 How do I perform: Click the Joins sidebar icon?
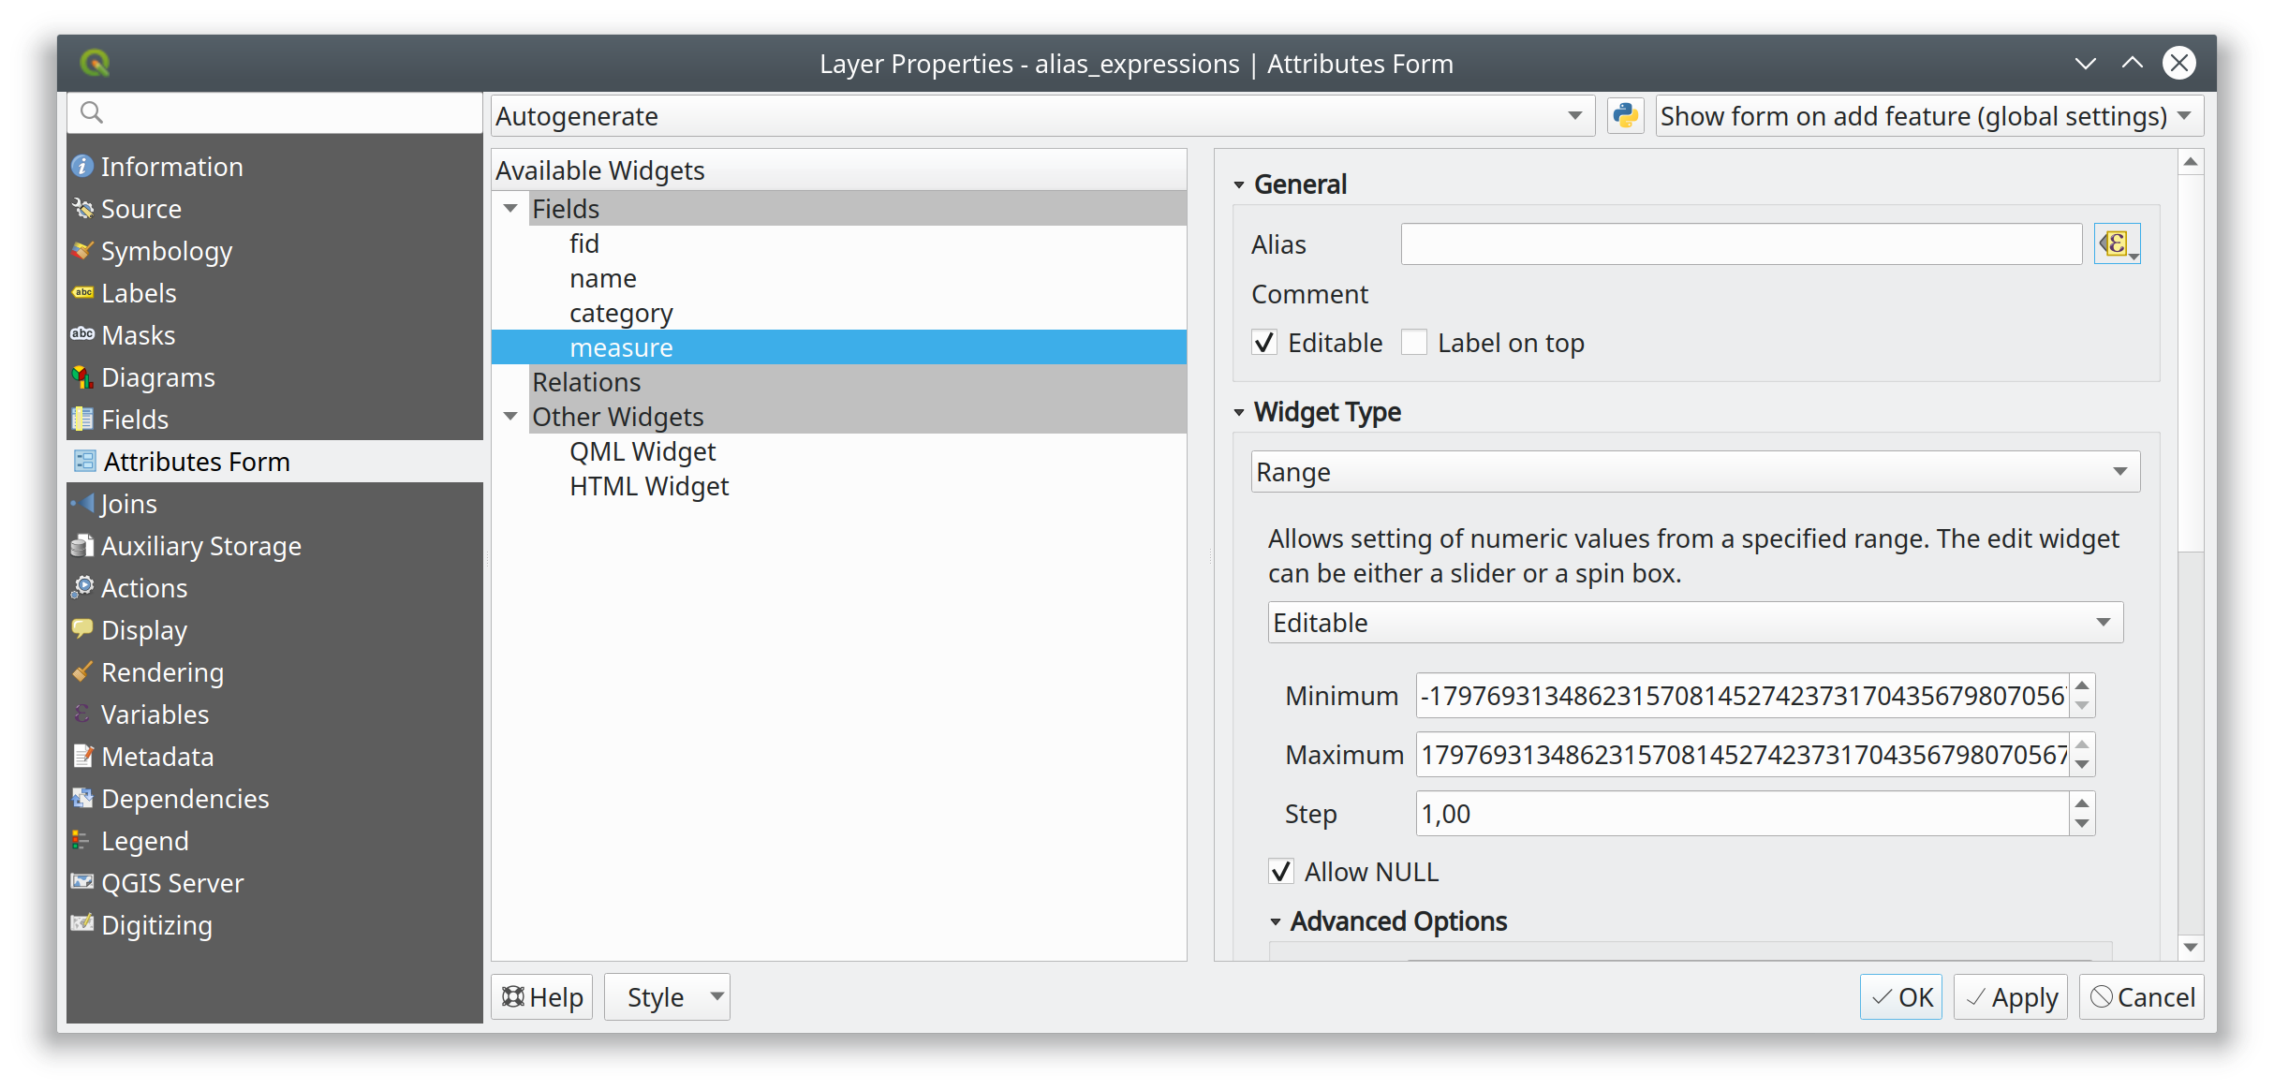[83, 504]
